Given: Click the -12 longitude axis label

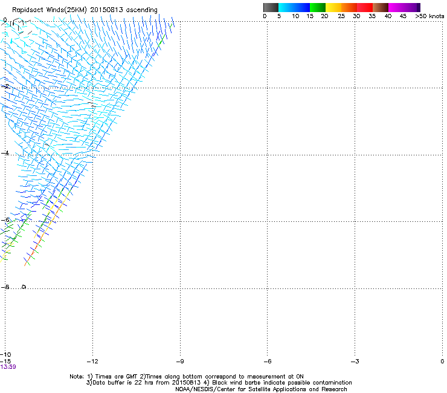Looking at the screenshot, I should pyautogui.click(x=92, y=362).
